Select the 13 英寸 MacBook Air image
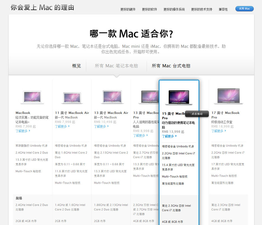The image size is (262, 225). pos(113,97)
